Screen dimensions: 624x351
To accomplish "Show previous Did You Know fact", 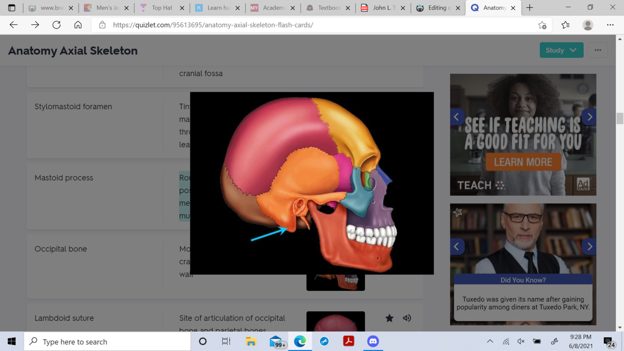I will (x=457, y=247).
